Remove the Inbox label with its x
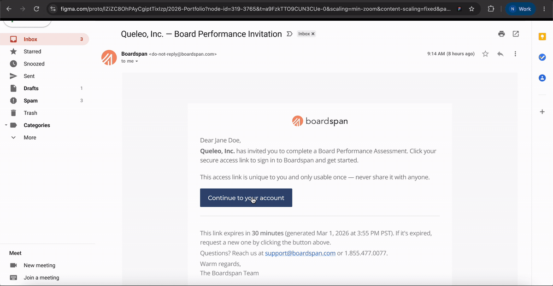 click(x=313, y=34)
